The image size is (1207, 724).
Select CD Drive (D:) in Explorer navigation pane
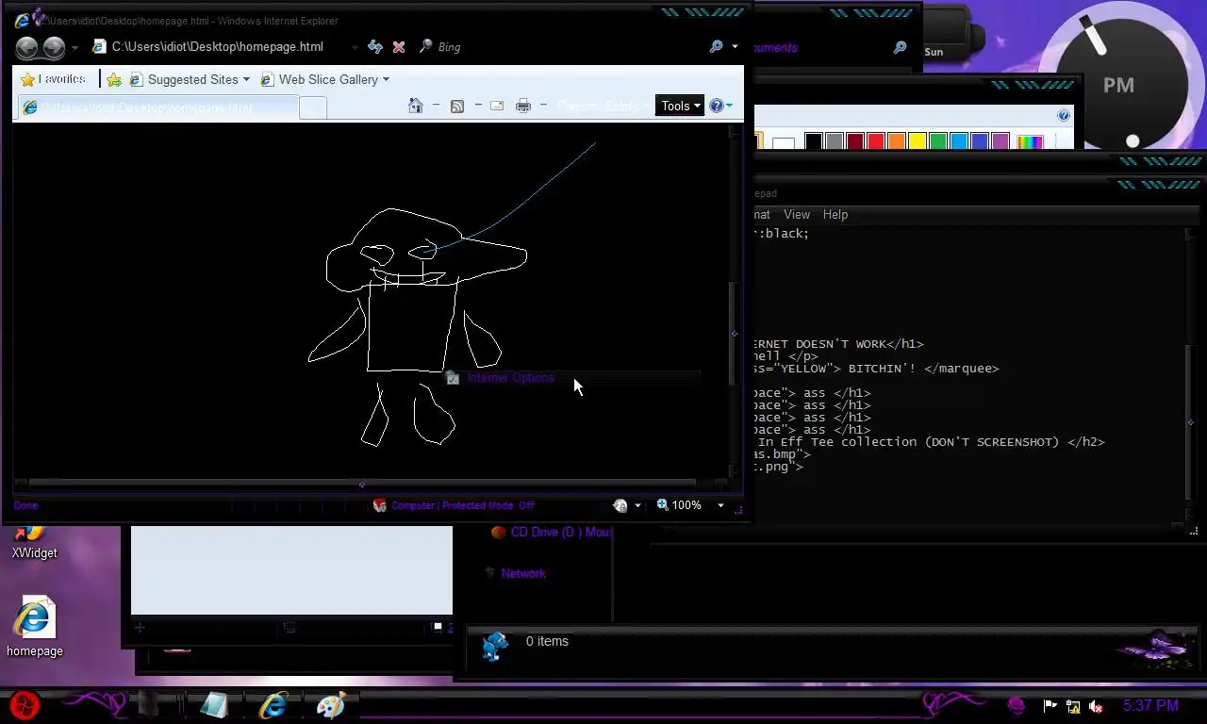551,533
